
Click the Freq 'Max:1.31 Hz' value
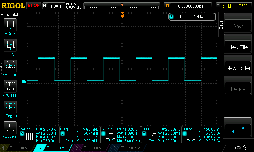point(87,137)
